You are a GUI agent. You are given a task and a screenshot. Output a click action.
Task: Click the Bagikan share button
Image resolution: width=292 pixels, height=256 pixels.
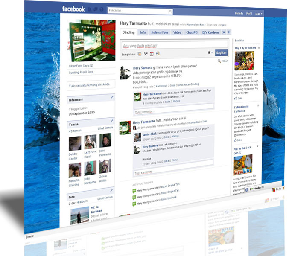click(x=221, y=53)
